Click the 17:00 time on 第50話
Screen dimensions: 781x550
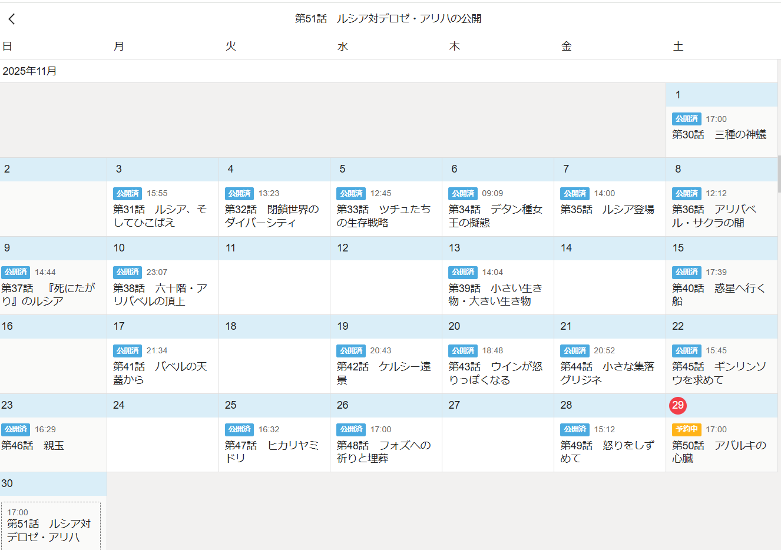[x=716, y=429]
